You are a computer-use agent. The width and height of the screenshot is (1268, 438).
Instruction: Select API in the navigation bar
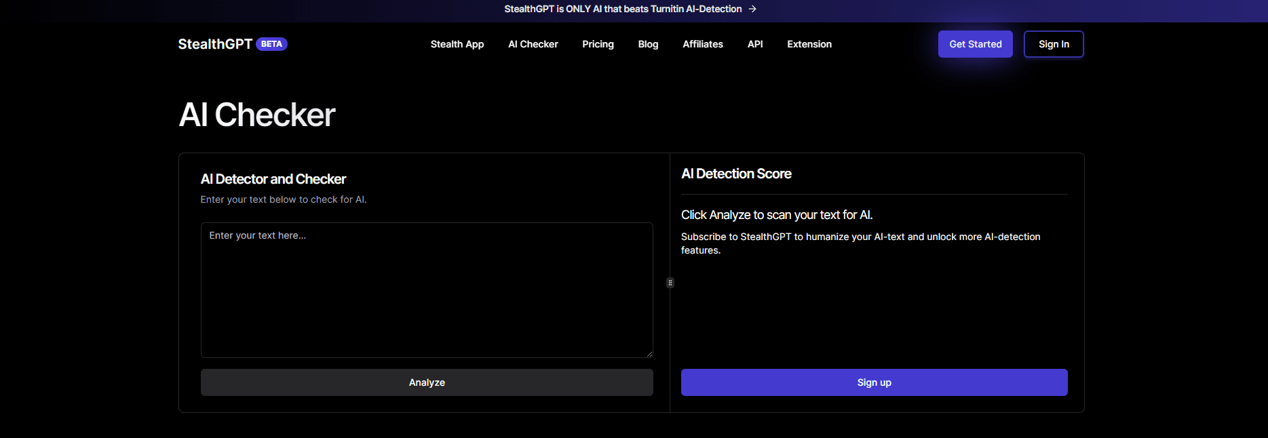coord(754,44)
